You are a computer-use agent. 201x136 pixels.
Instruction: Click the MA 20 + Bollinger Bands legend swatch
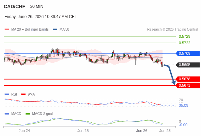coord(7,30)
